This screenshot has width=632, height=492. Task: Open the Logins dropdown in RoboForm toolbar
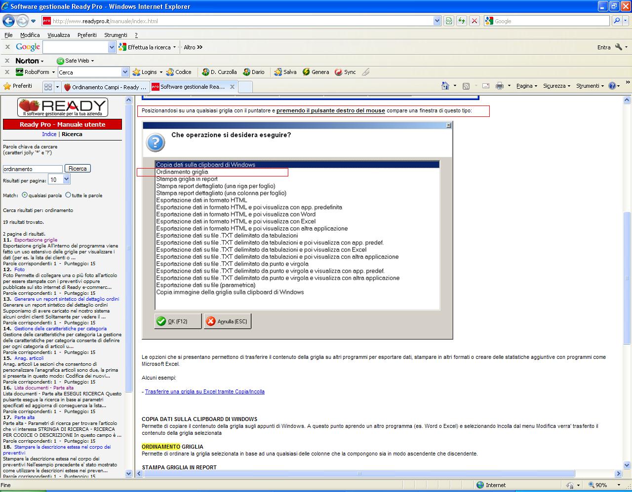(160, 72)
